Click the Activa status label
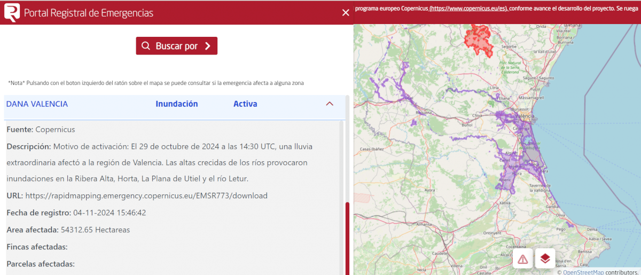This screenshot has height=275, width=641. [245, 104]
